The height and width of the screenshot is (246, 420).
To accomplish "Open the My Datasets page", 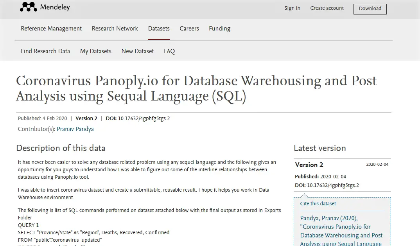I will click(x=96, y=51).
